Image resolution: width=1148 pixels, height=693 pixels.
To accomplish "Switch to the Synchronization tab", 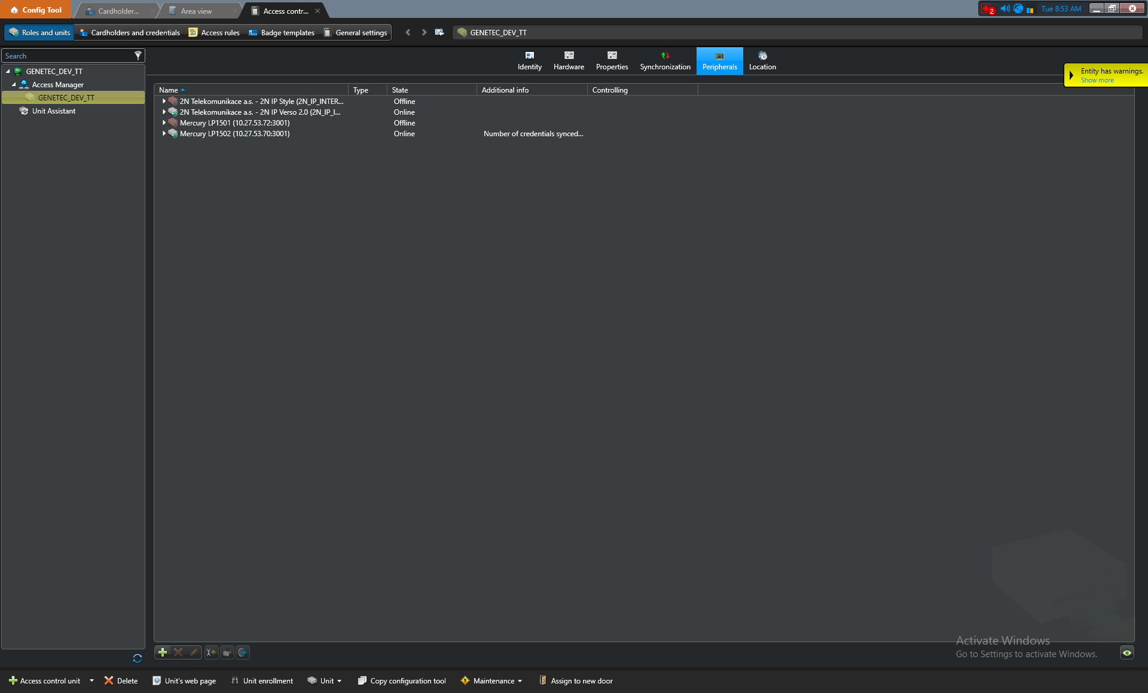I will [x=665, y=61].
